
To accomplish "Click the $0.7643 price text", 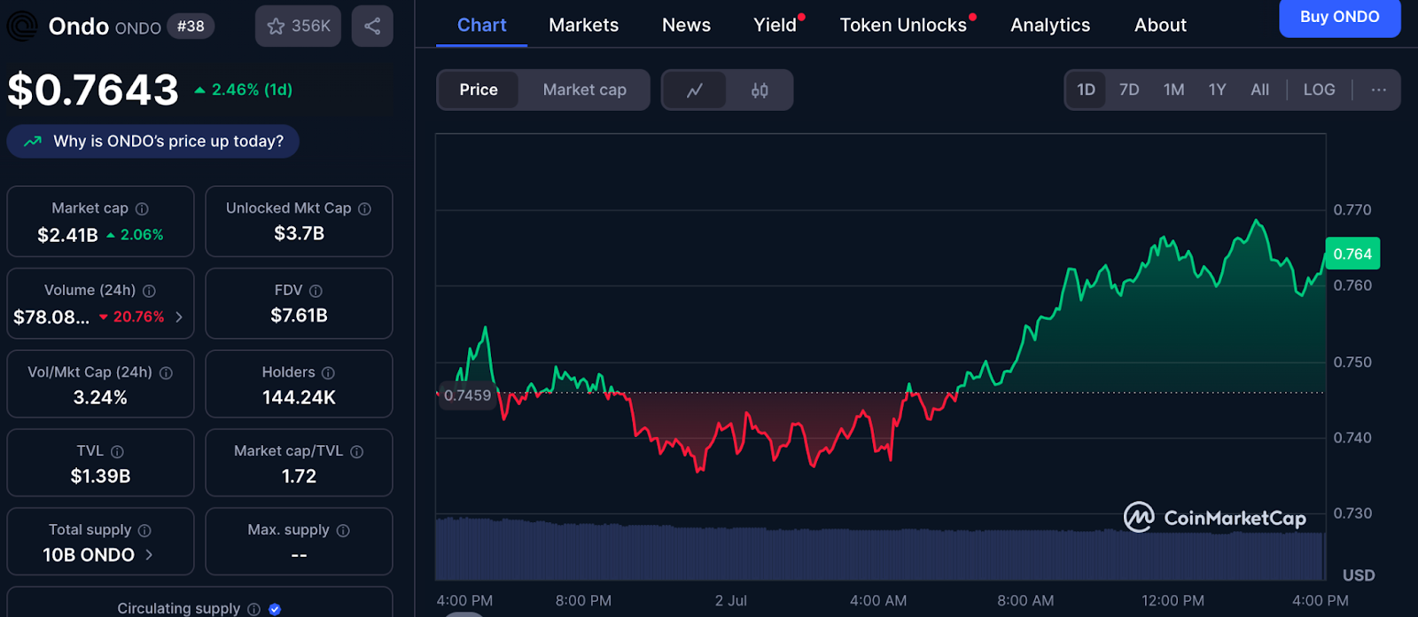I will (x=93, y=90).
